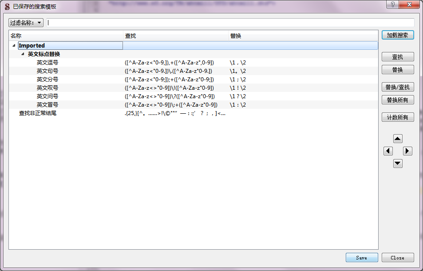Click the 计数所有 button
Viewport: 423px width, 271px height.
[397, 117]
